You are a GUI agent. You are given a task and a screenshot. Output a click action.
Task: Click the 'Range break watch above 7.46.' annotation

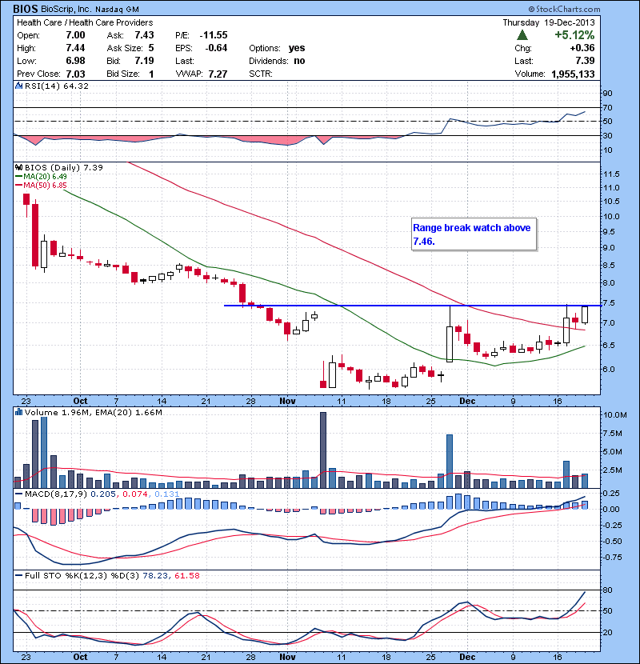[474, 234]
